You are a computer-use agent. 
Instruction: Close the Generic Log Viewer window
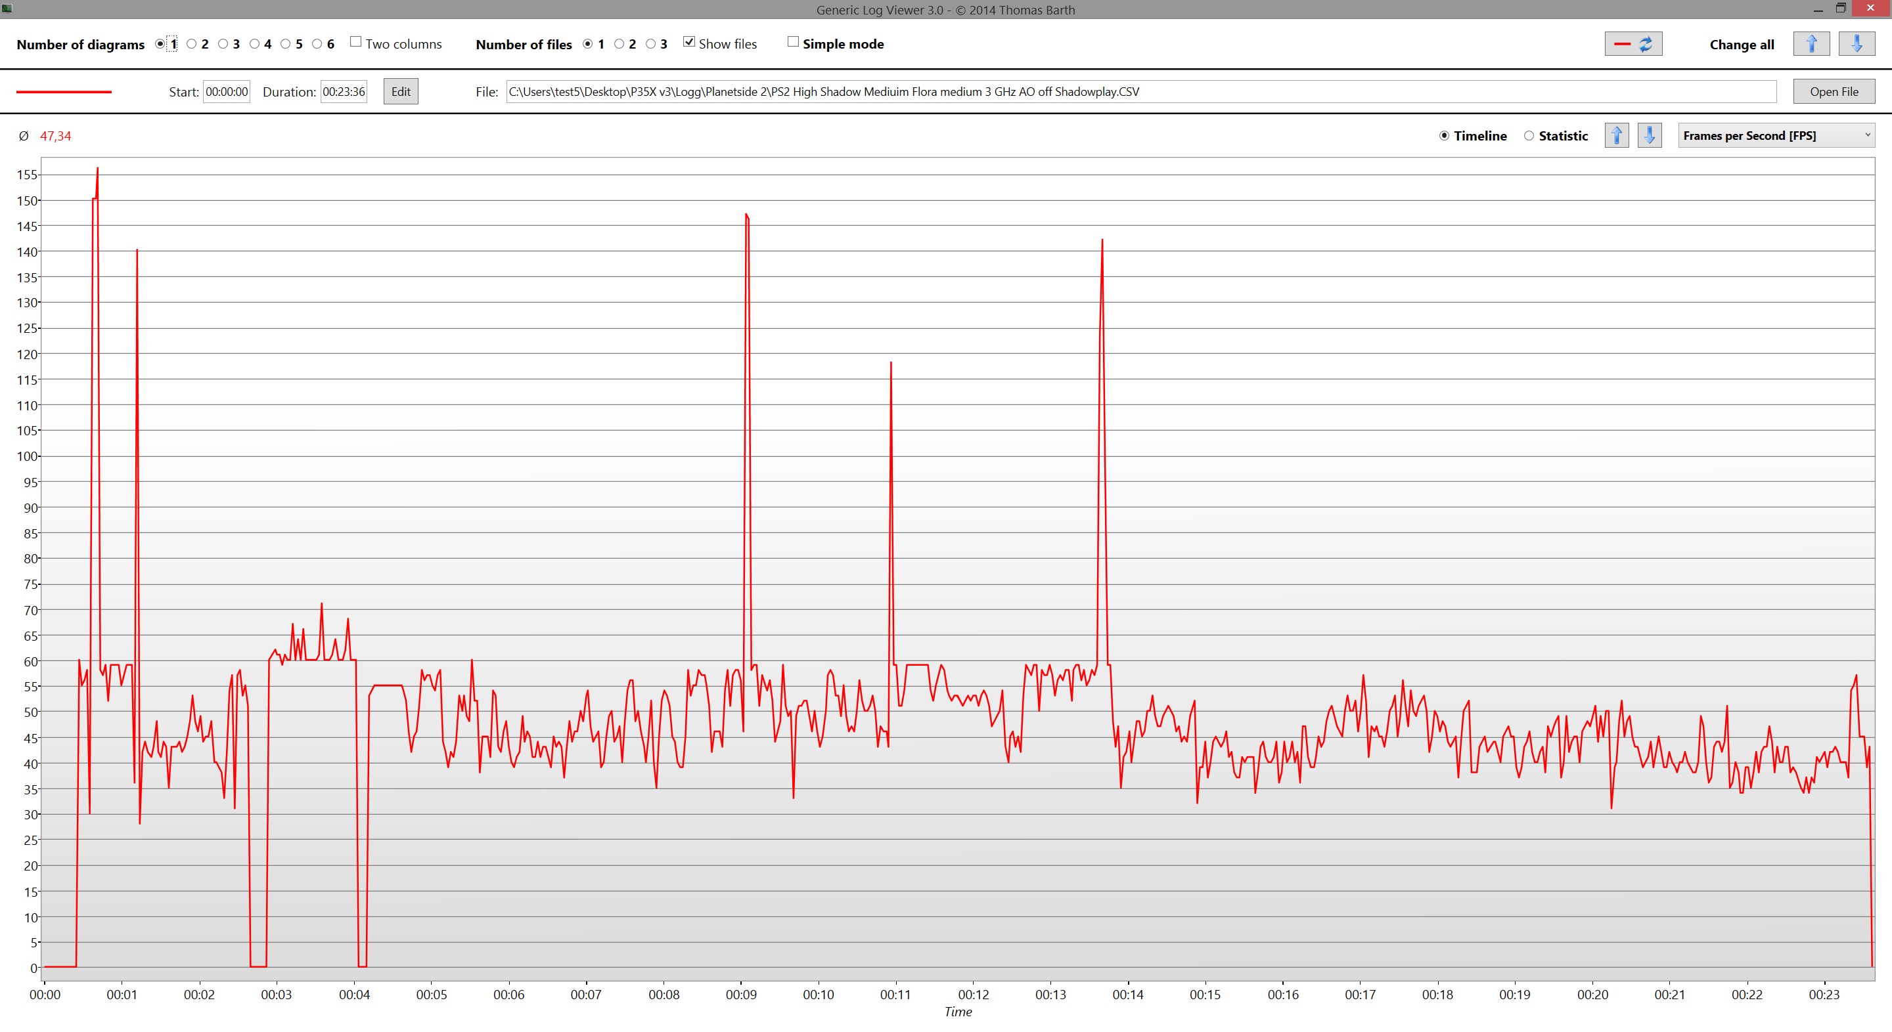coord(1871,8)
